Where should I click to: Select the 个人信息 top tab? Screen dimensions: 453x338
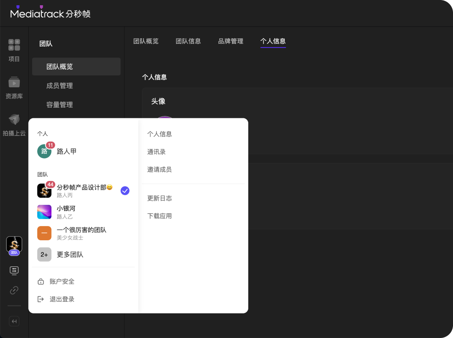tap(273, 41)
